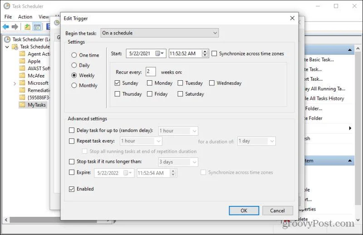The image size is (363, 235).
Task: Click Delete Folder in Actions pane
Action: pos(313,118)
